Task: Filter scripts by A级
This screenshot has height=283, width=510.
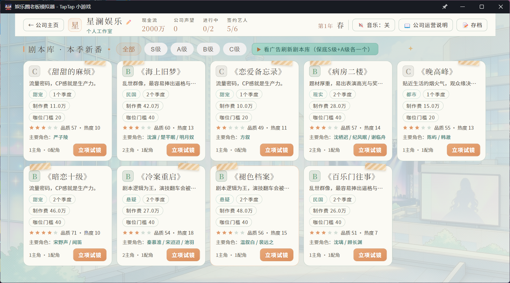Action: click(x=182, y=49)
